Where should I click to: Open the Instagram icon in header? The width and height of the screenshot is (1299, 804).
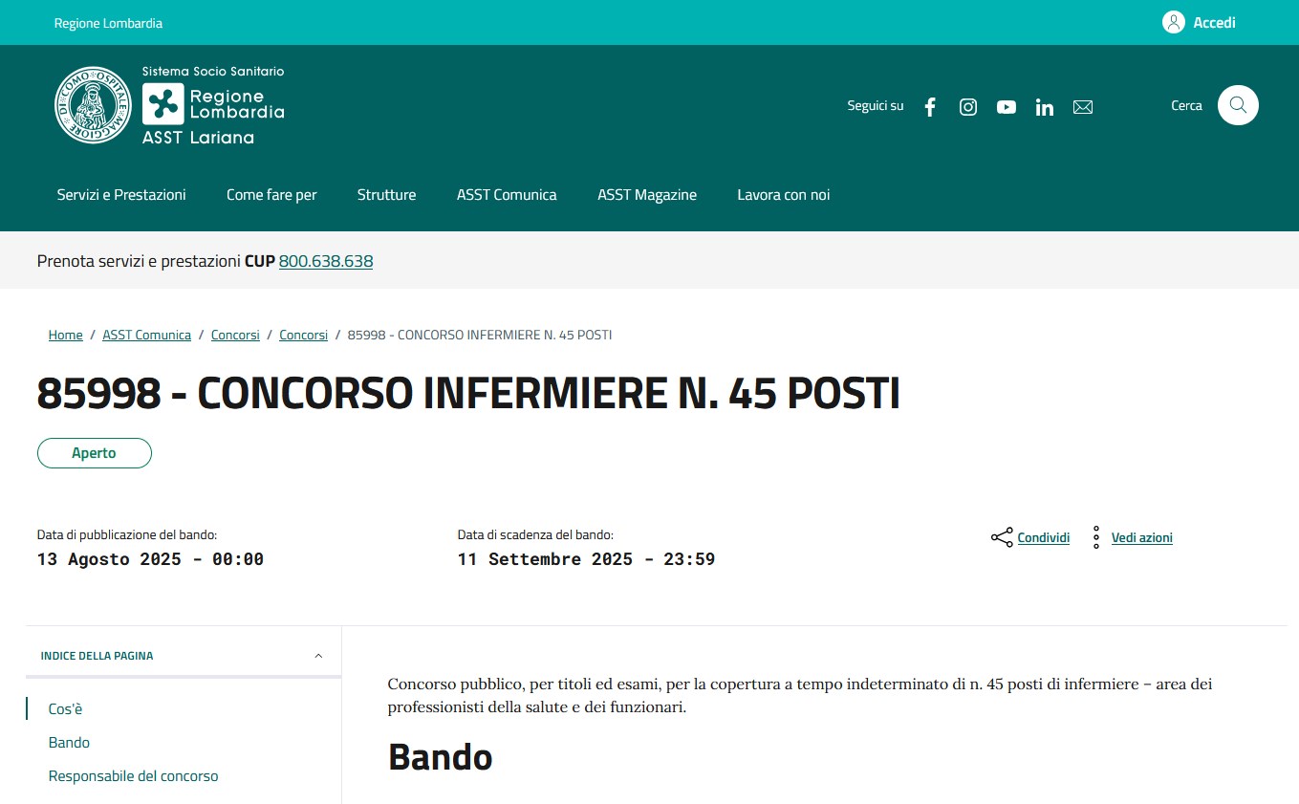[x=968, y=107]
